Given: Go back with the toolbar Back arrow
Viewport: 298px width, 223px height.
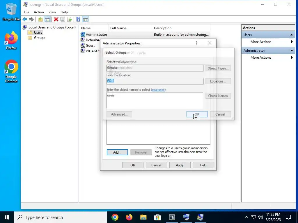Looking at the screenshot, I should tap(25, 19).
